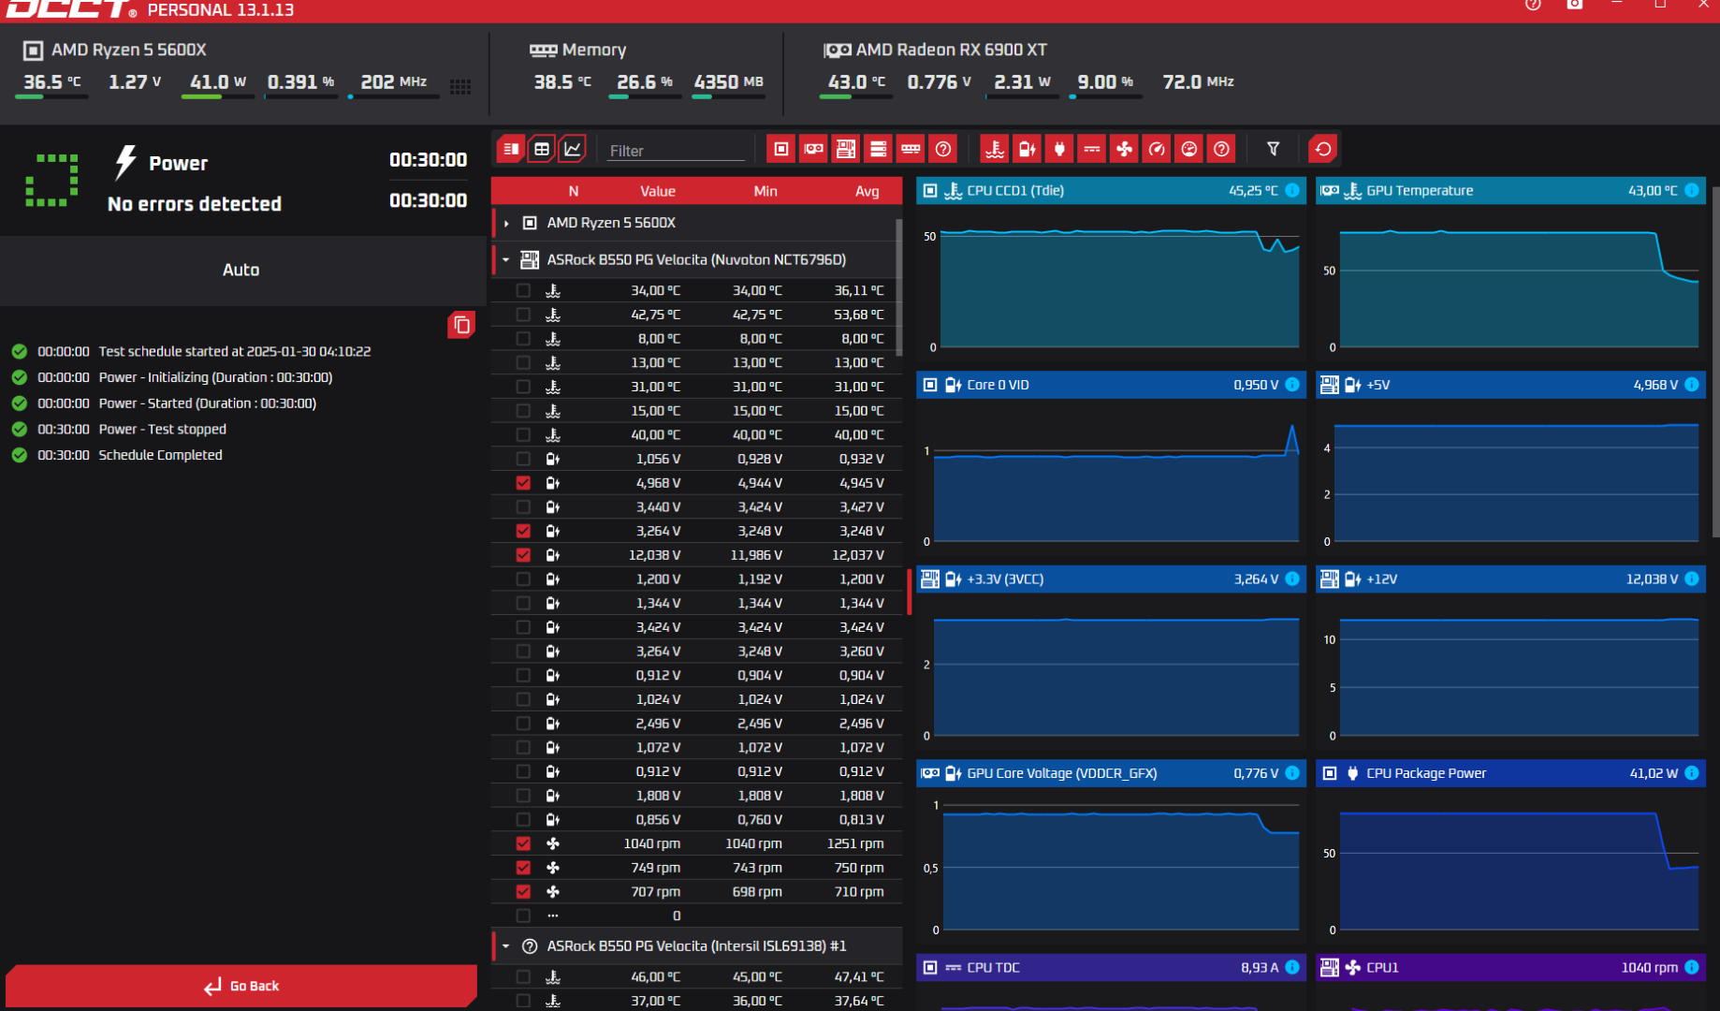Click the 'No errors detected' status text
Viewport: 1720px width, 1011px height.
(195, 204)
